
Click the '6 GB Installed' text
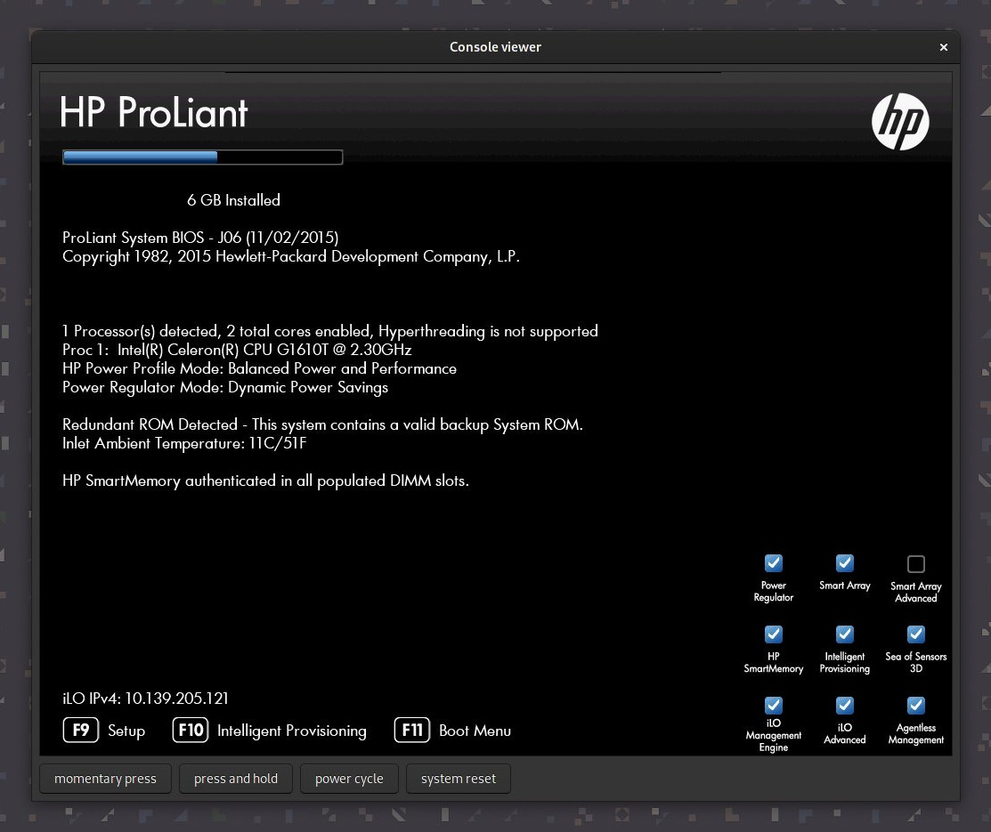[x=234, y=200]
